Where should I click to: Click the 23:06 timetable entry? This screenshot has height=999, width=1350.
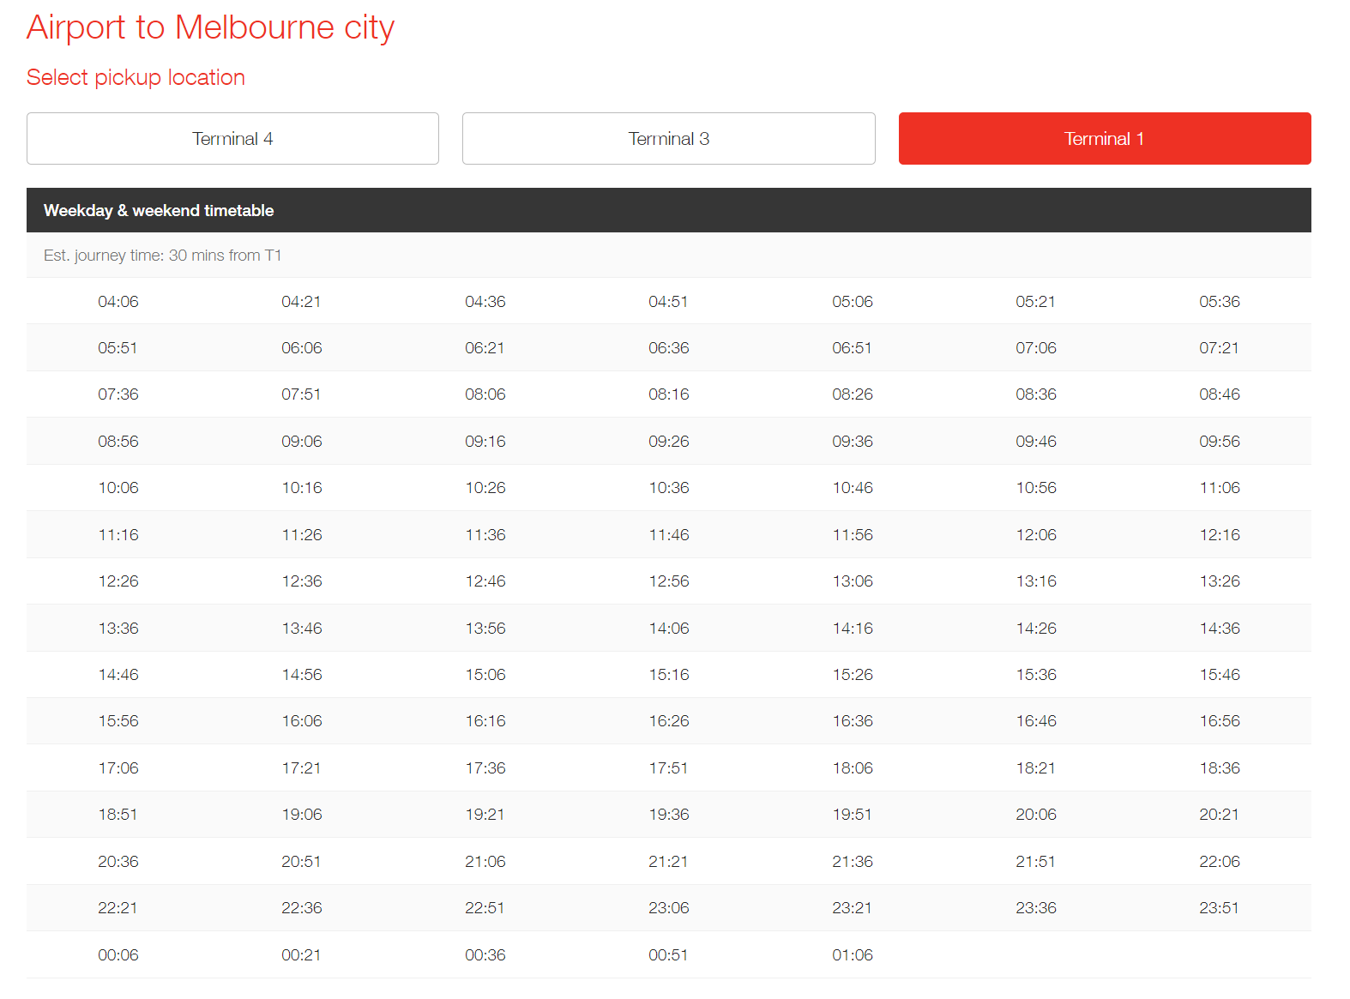[x=669, y=908]
